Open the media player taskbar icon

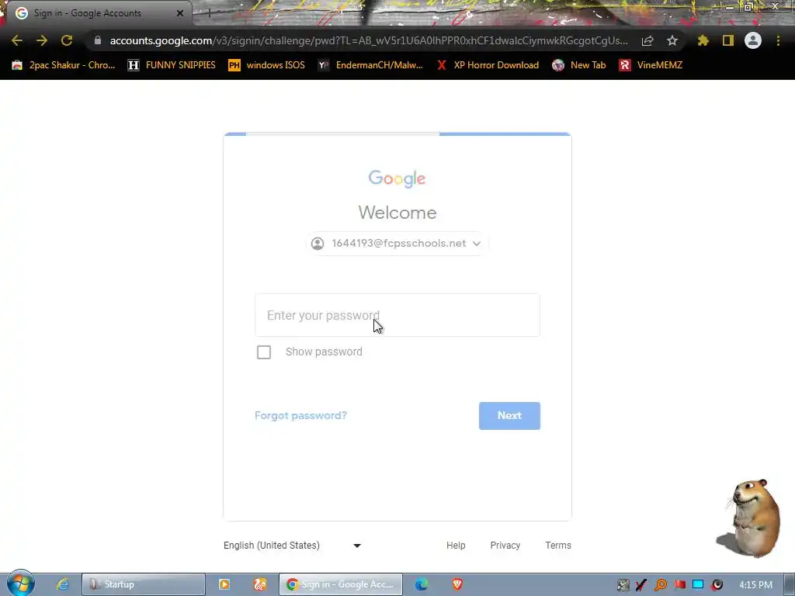point(224,584)
